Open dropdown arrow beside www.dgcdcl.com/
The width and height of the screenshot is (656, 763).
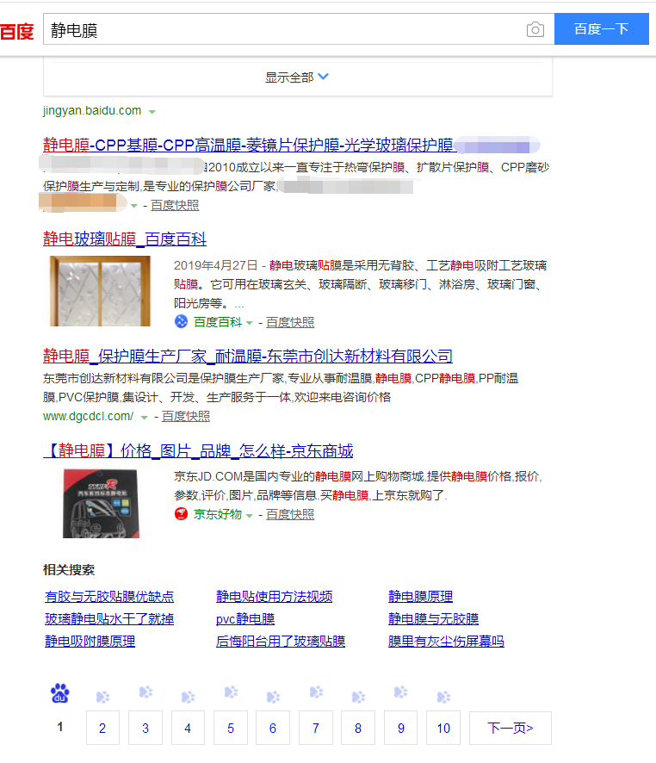(x=144, y=417)
